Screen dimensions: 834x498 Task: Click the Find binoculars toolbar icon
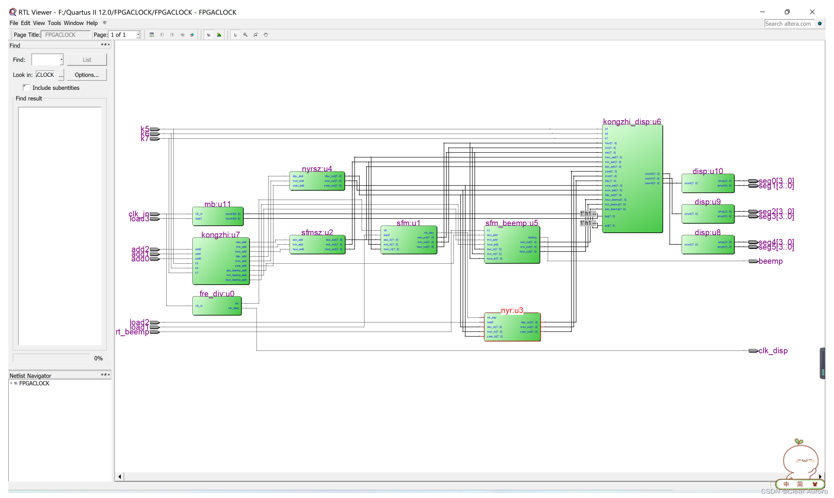(219, 35)
